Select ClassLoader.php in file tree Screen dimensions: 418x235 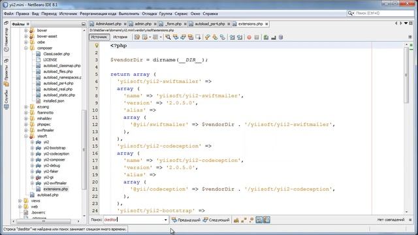(57, 54)
